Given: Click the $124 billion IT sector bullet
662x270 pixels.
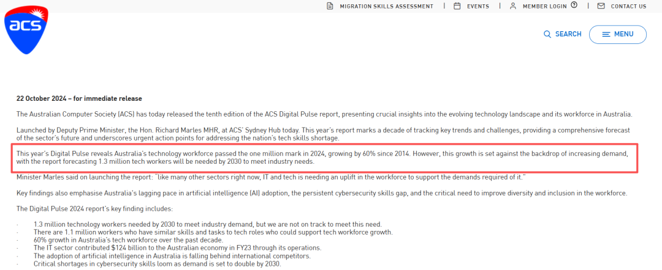Looking at the screenshot, I should coord(177,248).
